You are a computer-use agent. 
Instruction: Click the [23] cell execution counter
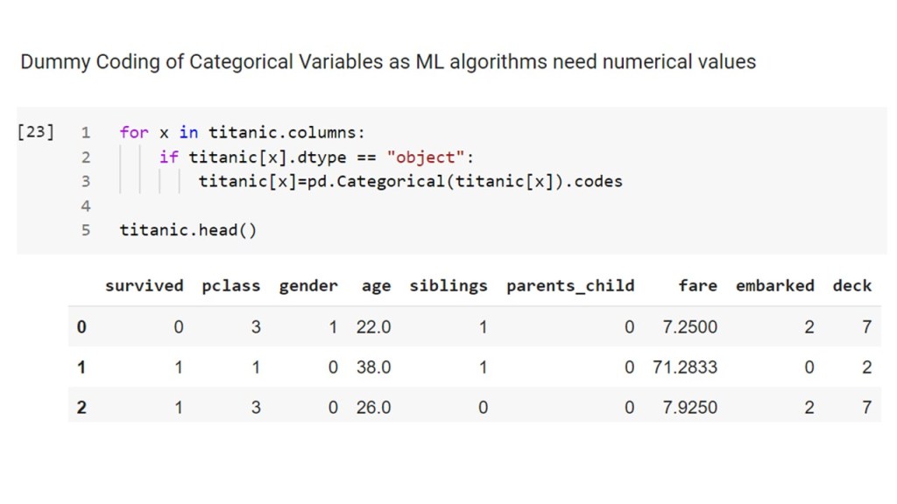pos(35,132)
